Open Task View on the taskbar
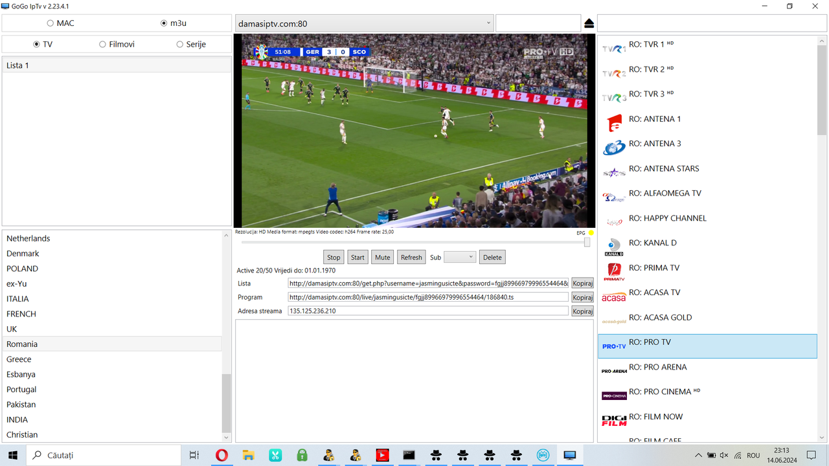The width and height of the screenshot is (829, 466). click(x=194, y=456)
